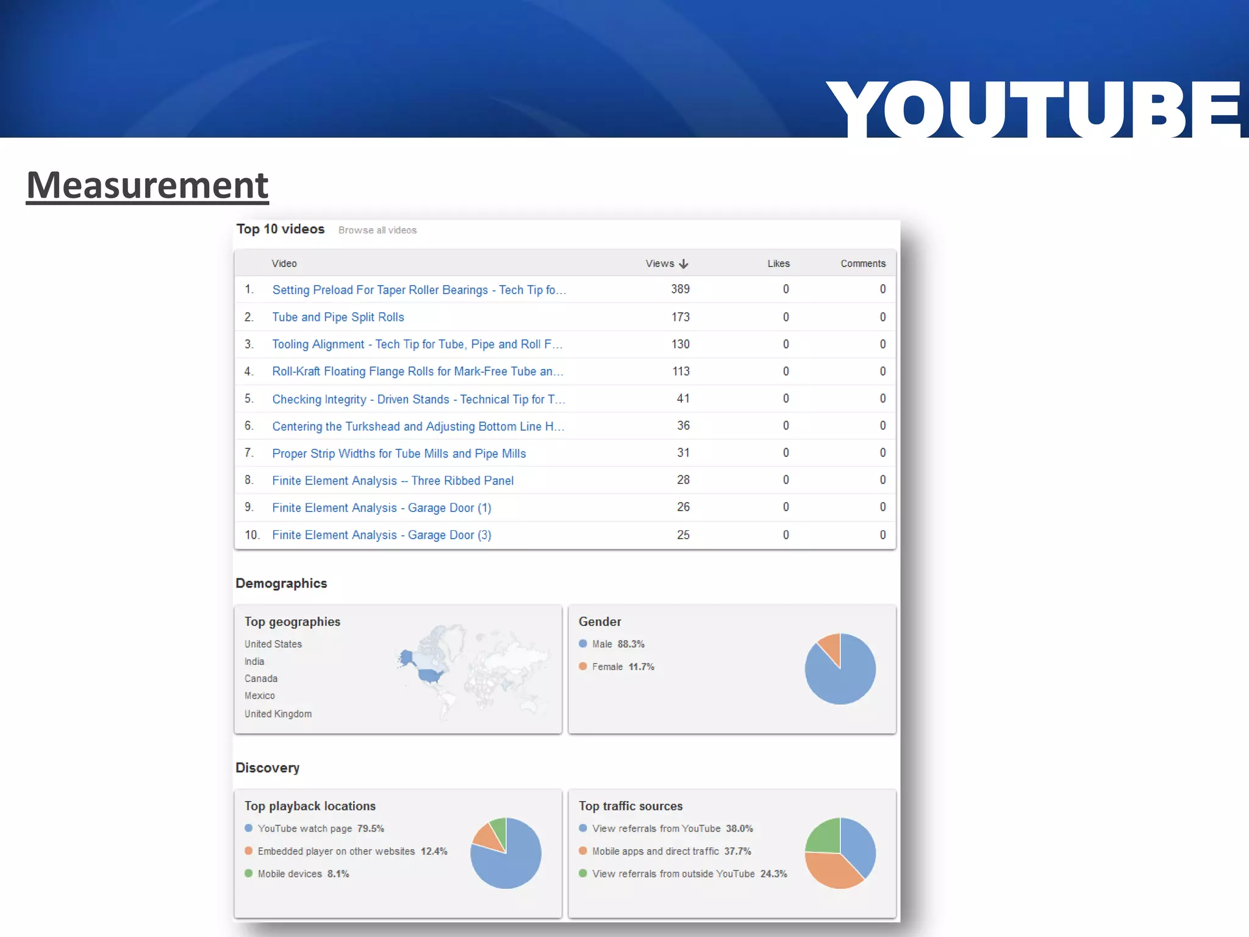Click View referrals from YouTube 38.0%
The image size is (1249, 937).
pos(673,828)
